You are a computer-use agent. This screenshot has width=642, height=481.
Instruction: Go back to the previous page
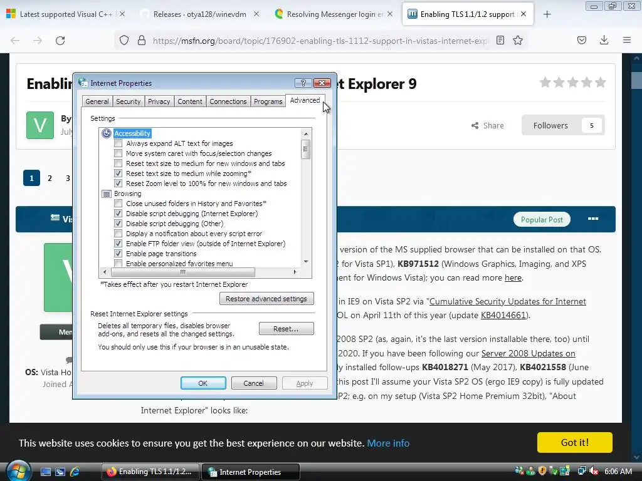[x=15, y=41]
